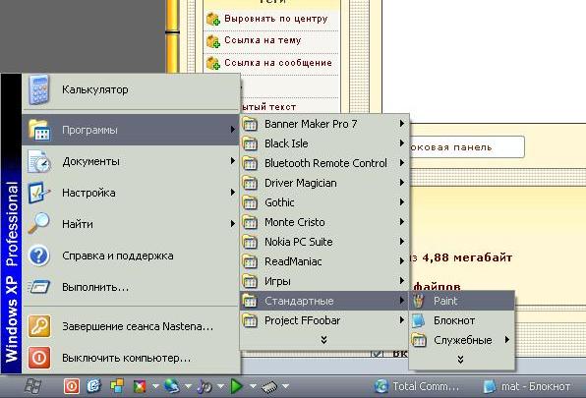The image size is (586, 398).
Task: Open Справка и поддержка
Action: click(131, 256)
